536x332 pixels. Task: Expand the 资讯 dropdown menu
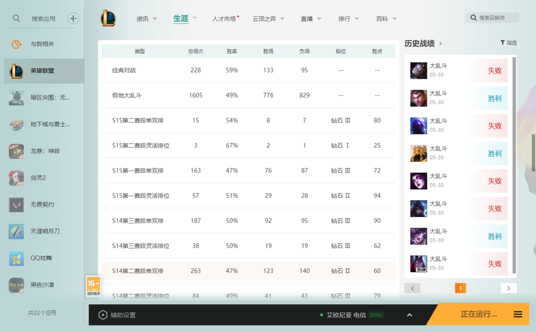155,19
